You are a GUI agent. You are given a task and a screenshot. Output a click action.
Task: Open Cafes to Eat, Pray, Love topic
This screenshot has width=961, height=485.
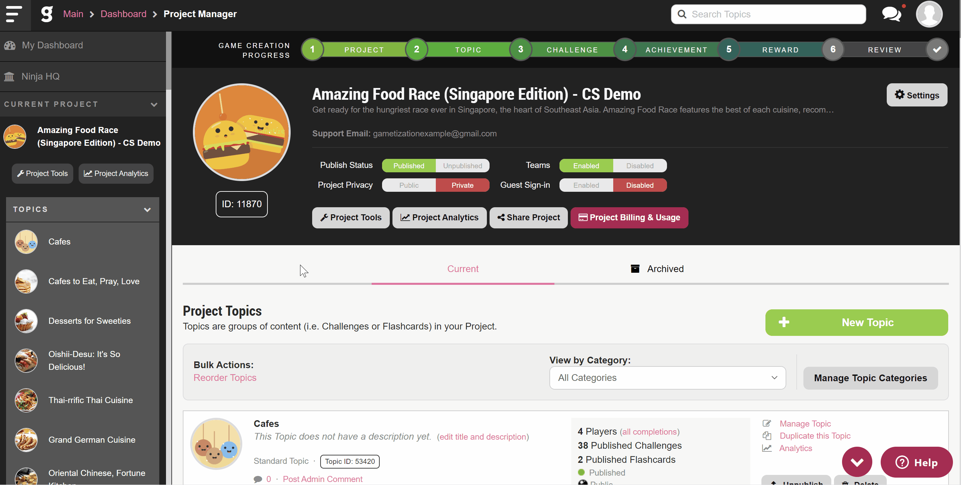[83, 281]
